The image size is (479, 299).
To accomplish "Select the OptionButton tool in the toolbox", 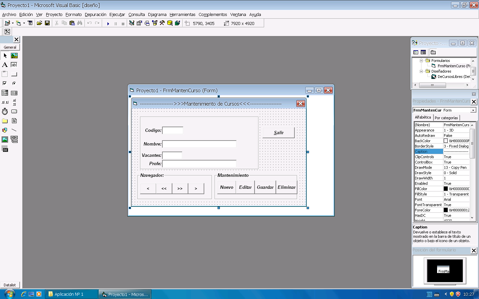I will tap(14, 84).
